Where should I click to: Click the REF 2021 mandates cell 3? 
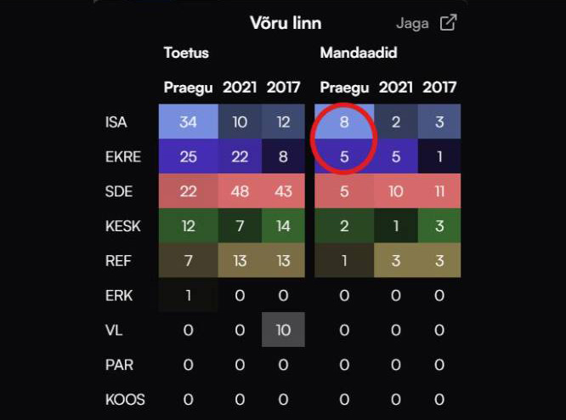(396, 261)
